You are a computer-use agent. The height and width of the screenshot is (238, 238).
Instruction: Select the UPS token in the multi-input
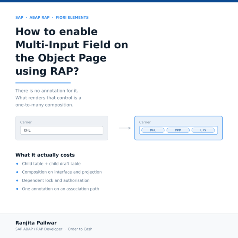(203, 130)
